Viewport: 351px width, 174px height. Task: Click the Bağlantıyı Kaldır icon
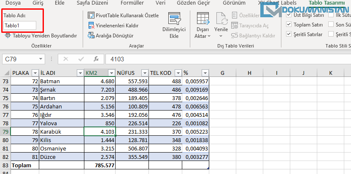click(x=235, y=35)
